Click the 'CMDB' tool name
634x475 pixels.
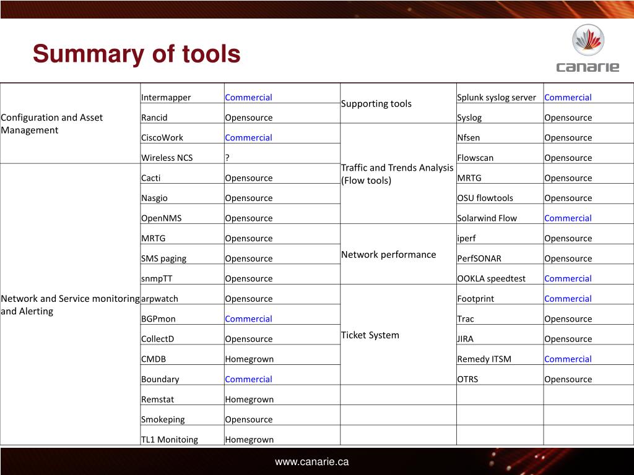[154, 359]
